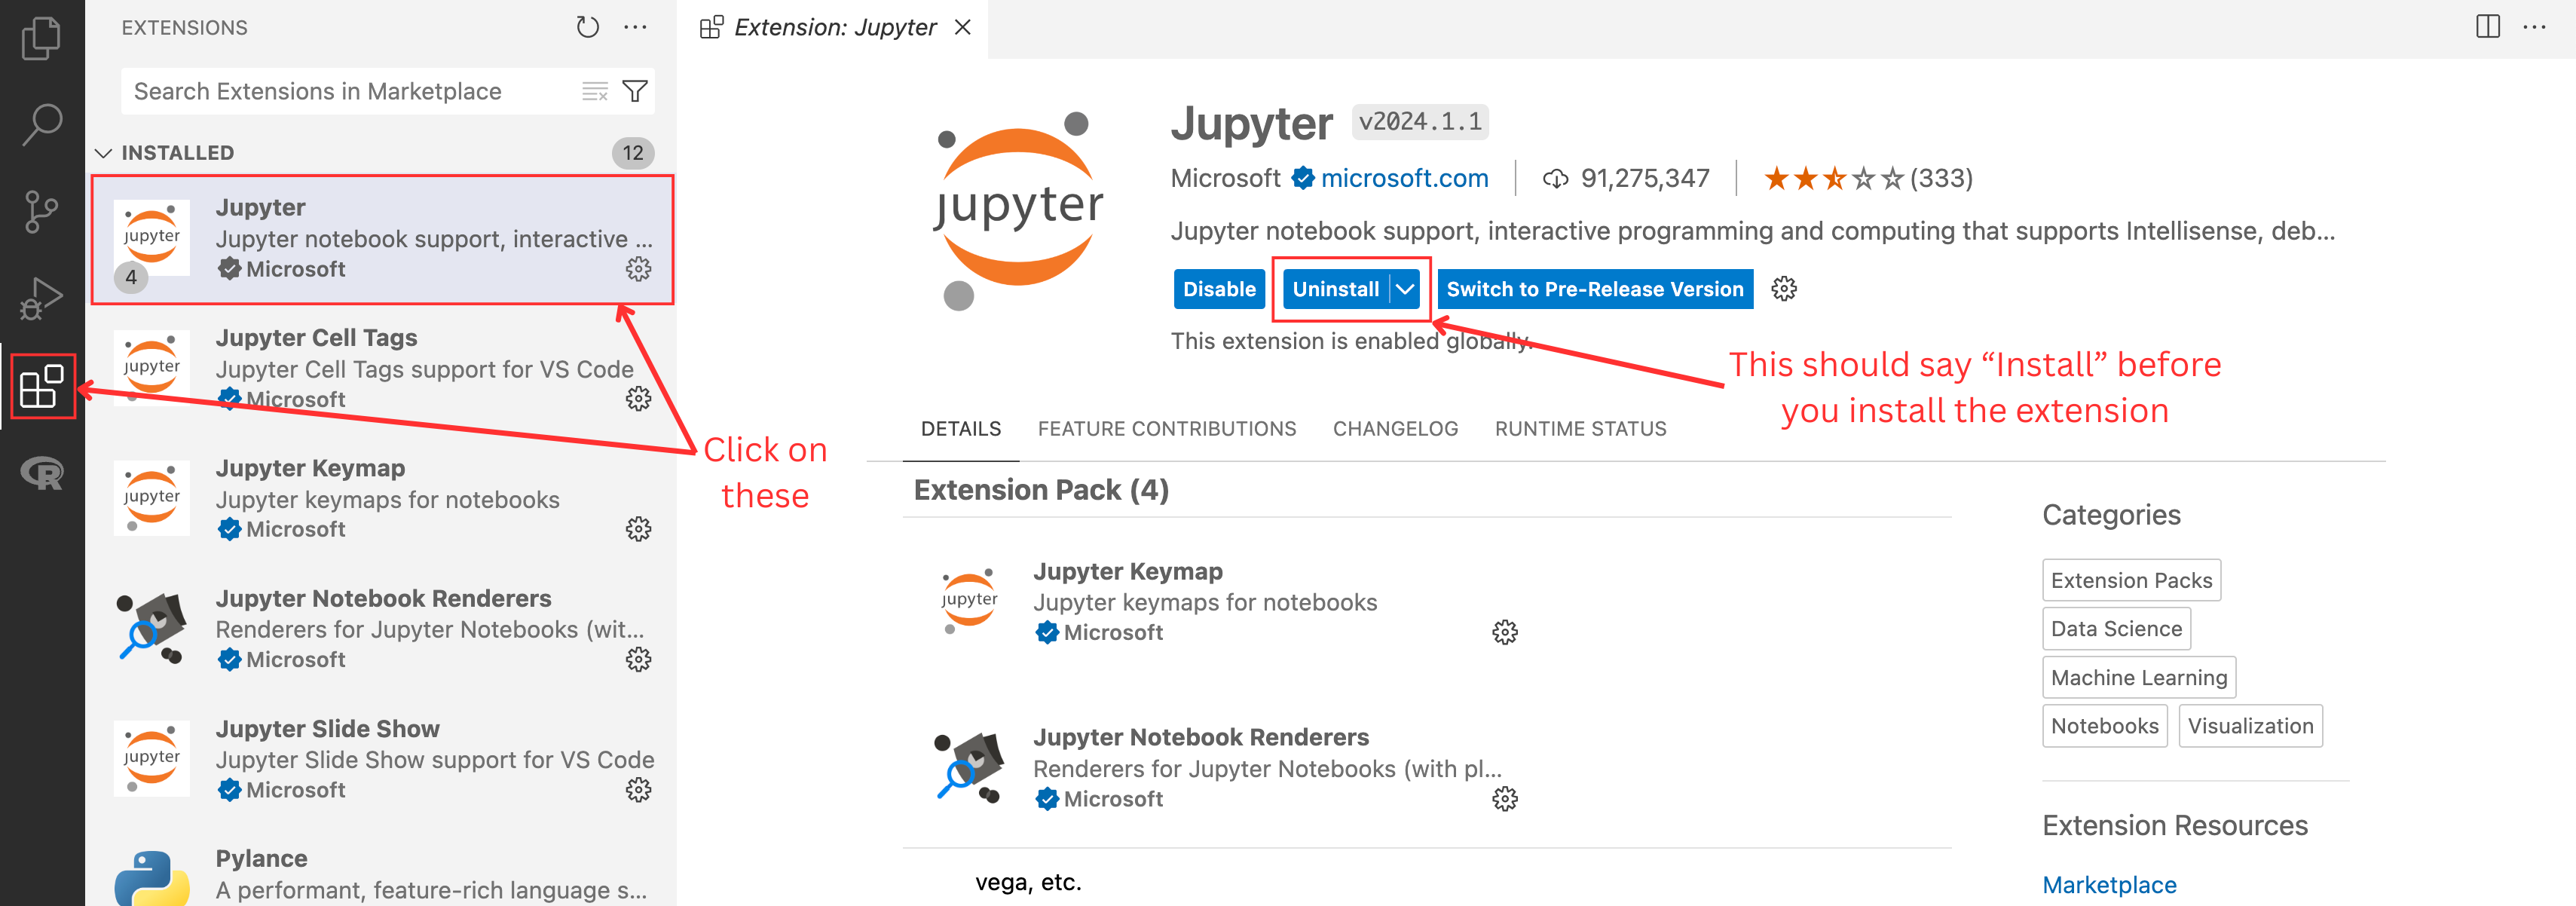Select Jupyter Keymap in installed list
Viewport: 2576px width, 906px height.
click(x=382, y=499)
